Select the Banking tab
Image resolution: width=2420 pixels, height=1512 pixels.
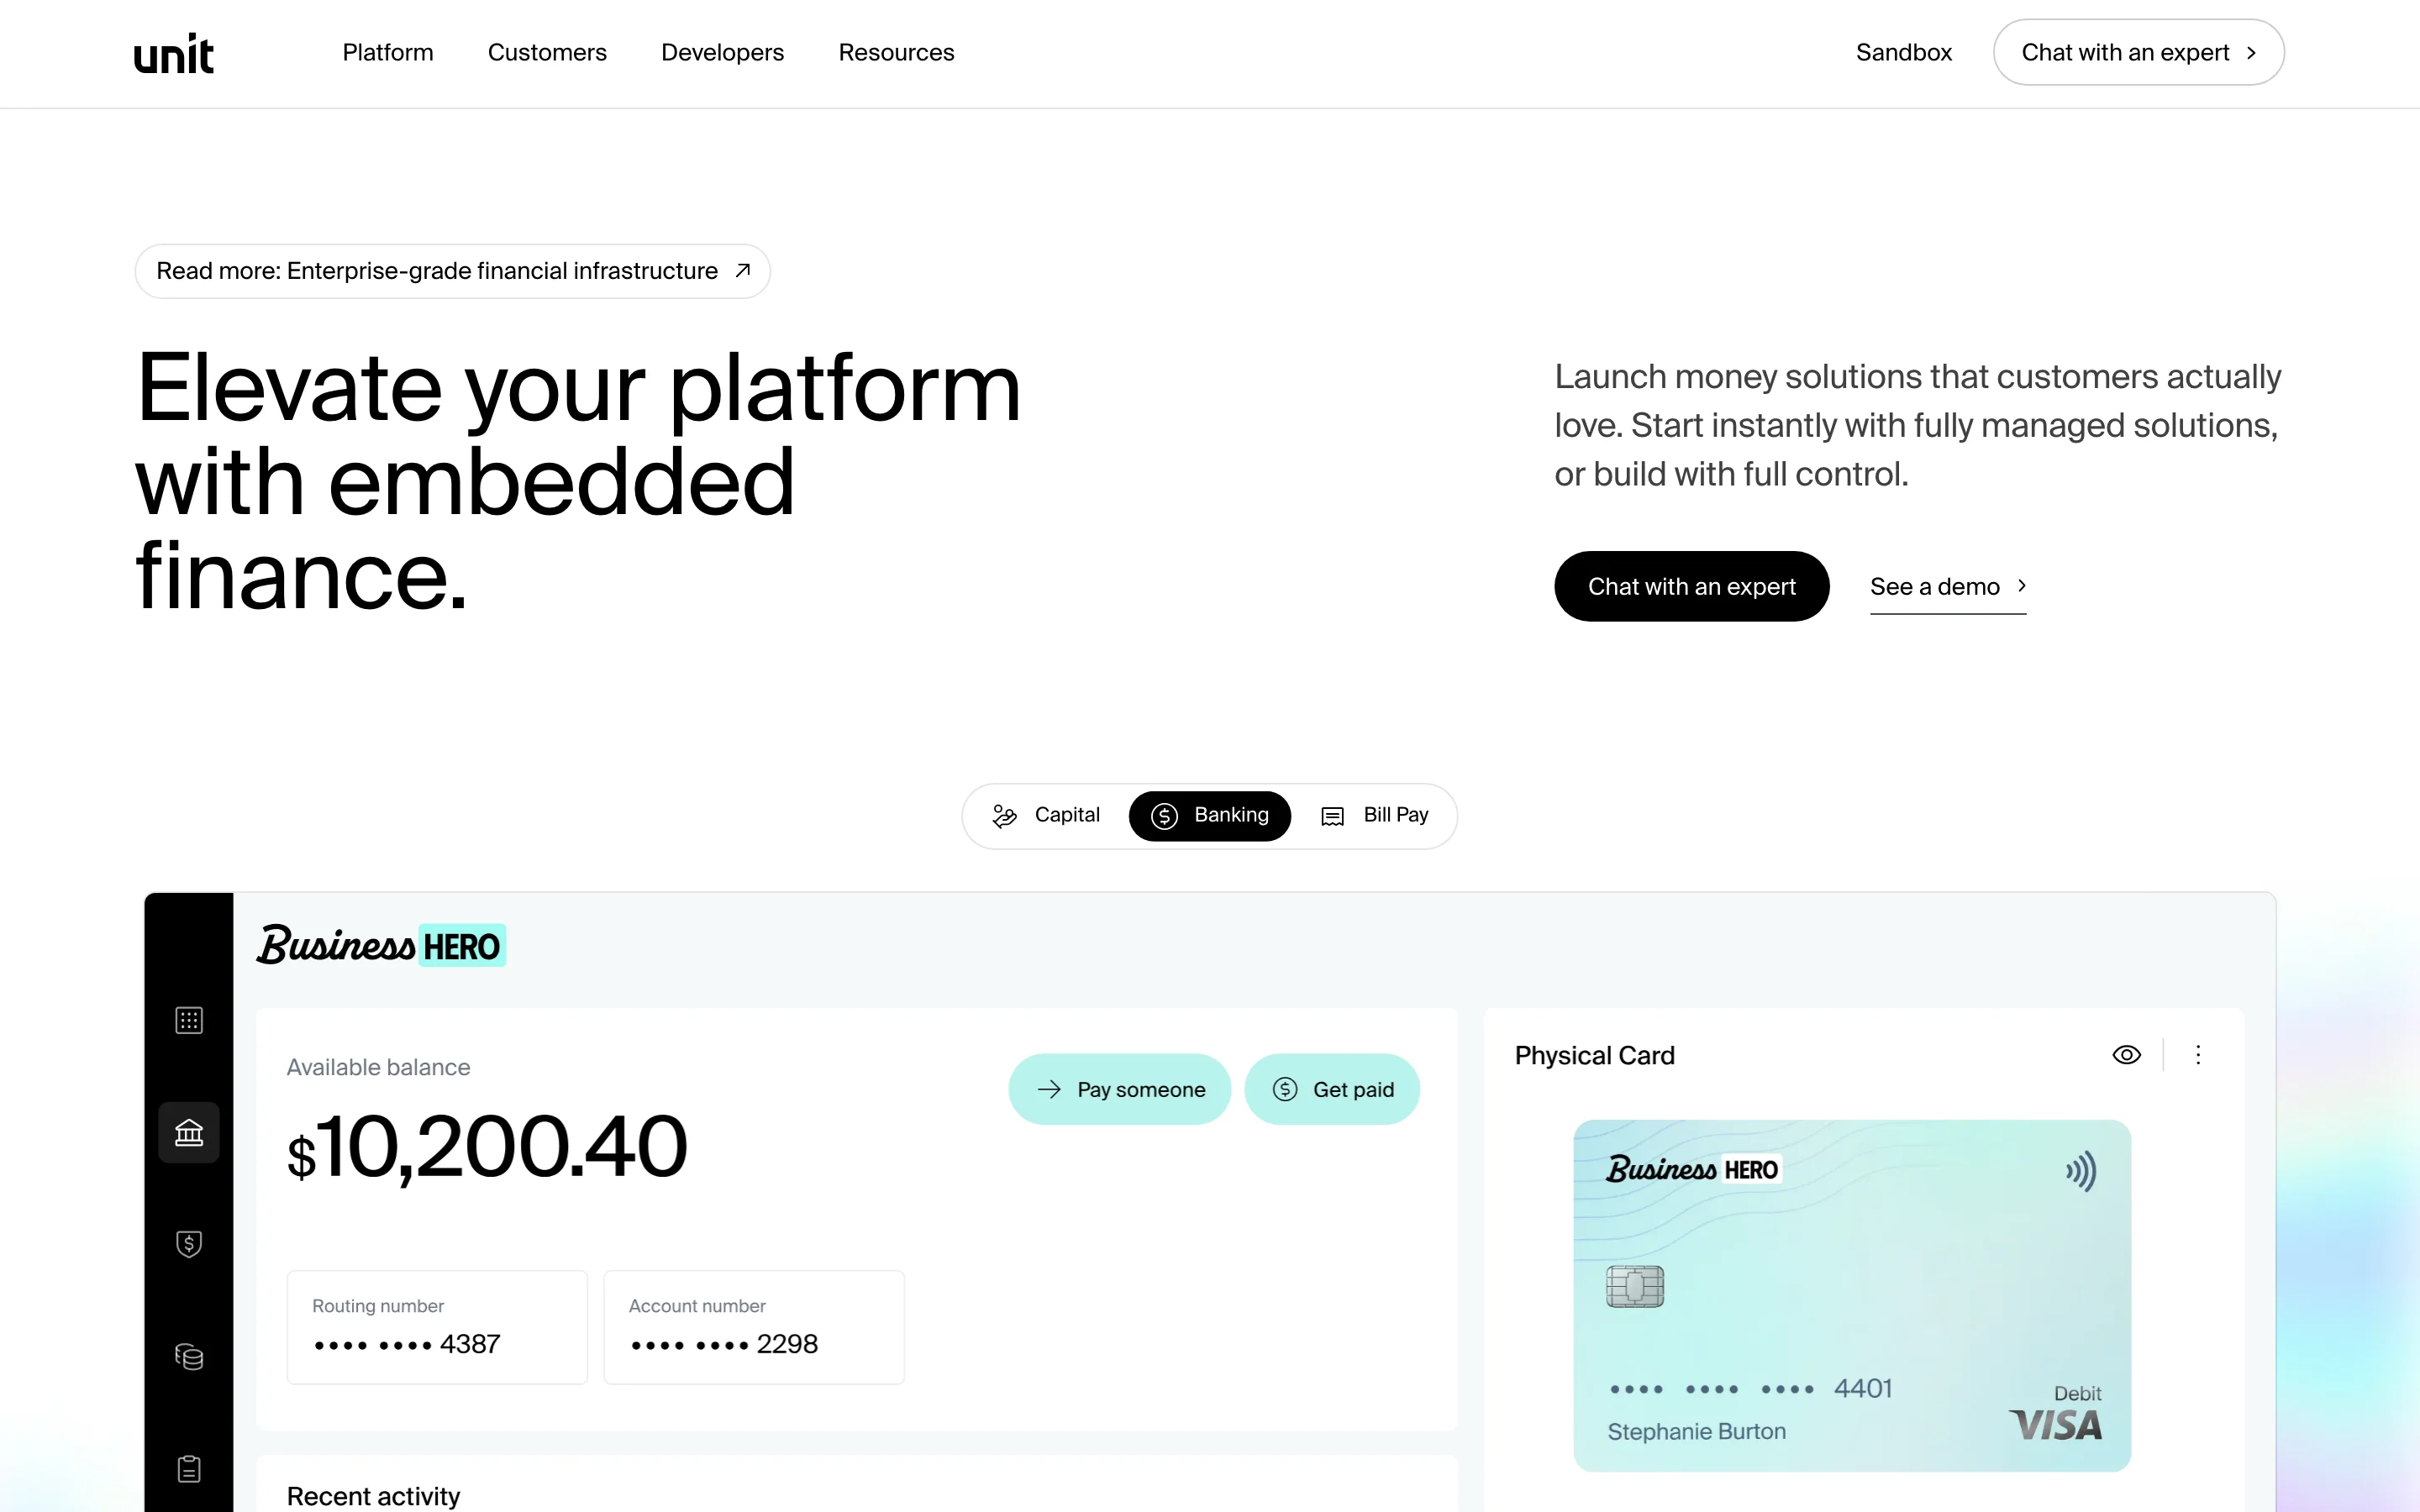[1210, 815]
